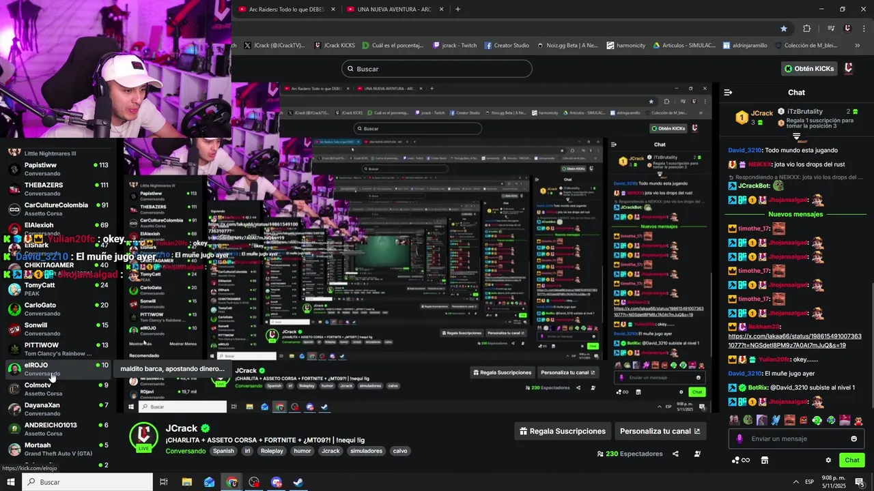
Task: Open DayanaXan channel in sidebar
Action: click(x=57, y=409)
